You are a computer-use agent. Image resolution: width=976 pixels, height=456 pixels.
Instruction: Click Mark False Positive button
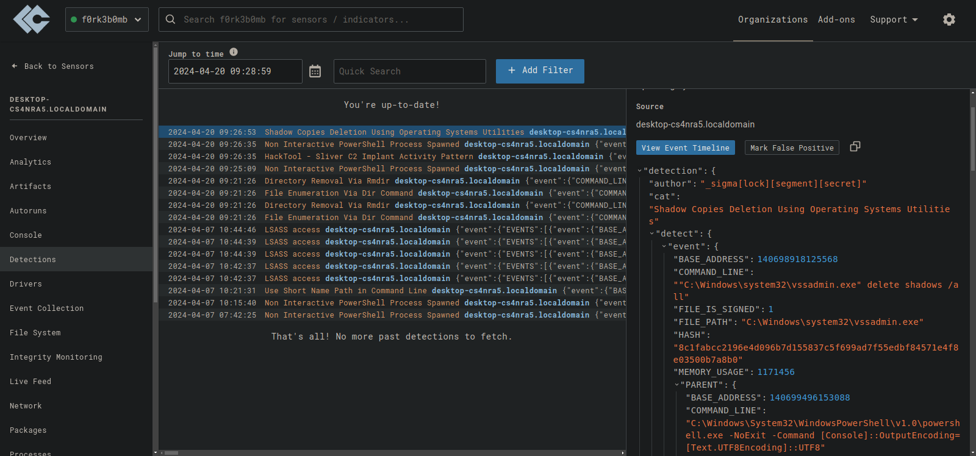click(x=792, y=148)
